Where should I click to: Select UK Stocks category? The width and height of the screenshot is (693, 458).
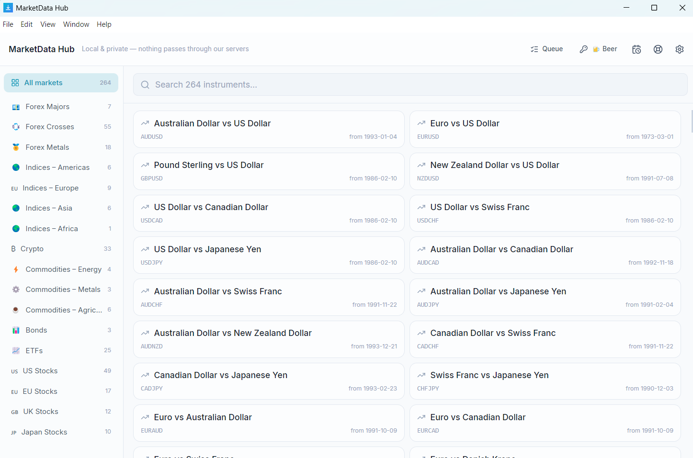tap(61, 412)
